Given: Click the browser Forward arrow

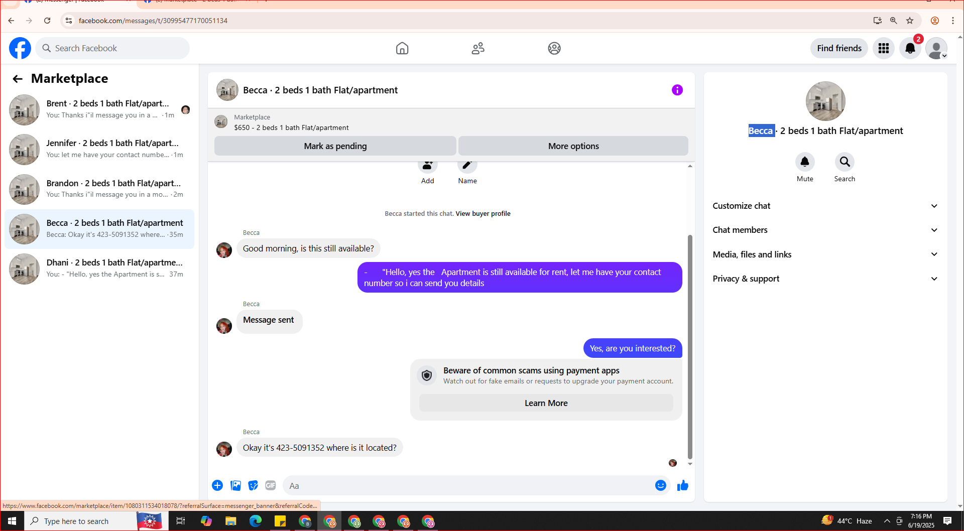Looking at the screenshot, I should tap(29, 21).
